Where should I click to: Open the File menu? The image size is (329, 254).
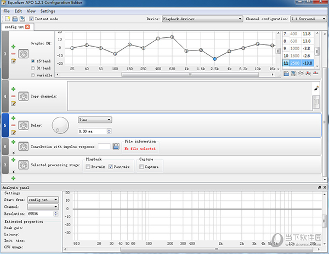coord(7,11)
